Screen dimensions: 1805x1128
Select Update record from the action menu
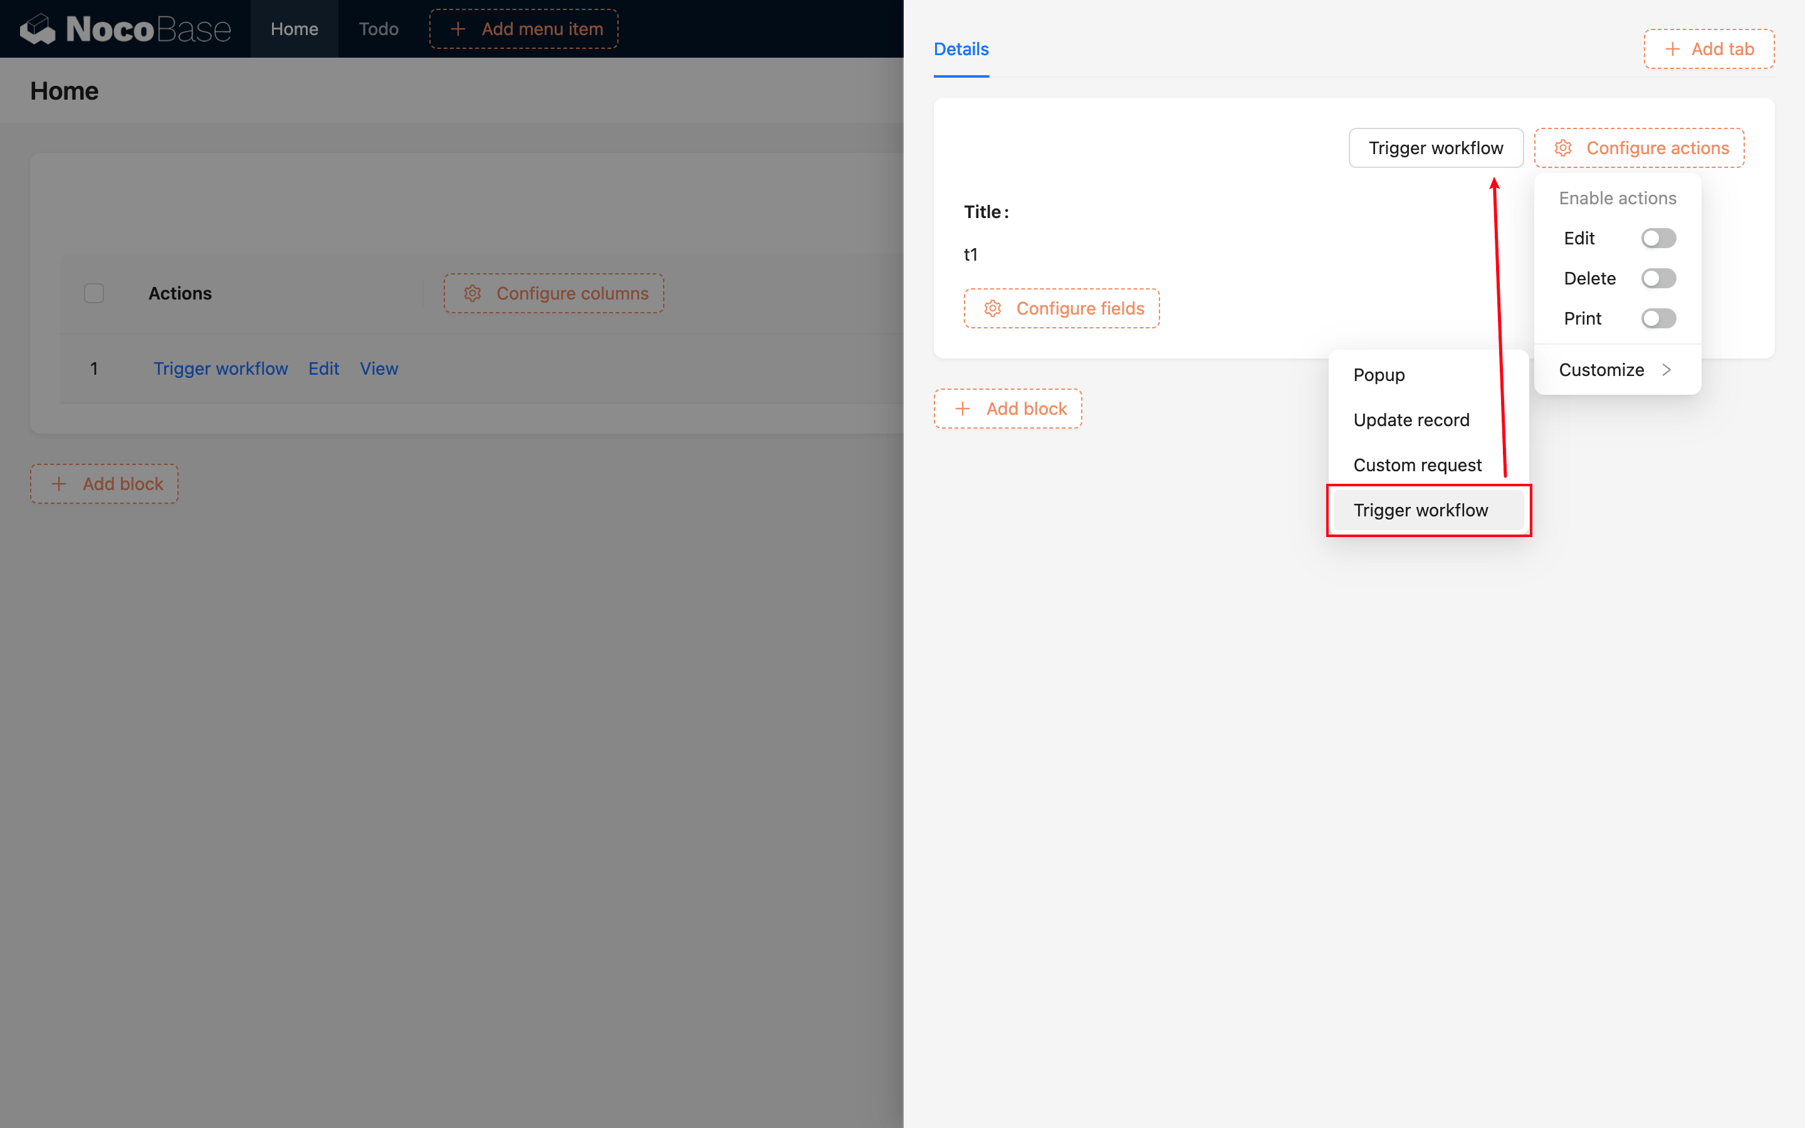[1411, 419]
